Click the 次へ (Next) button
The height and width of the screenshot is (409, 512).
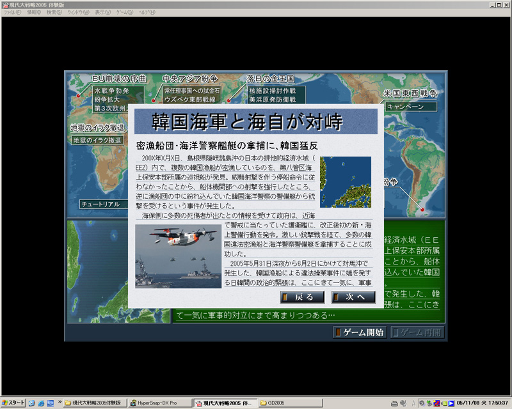[x=353, y=297]
